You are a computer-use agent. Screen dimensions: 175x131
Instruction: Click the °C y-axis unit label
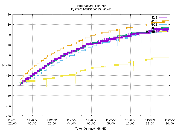[x=3, y=65]
